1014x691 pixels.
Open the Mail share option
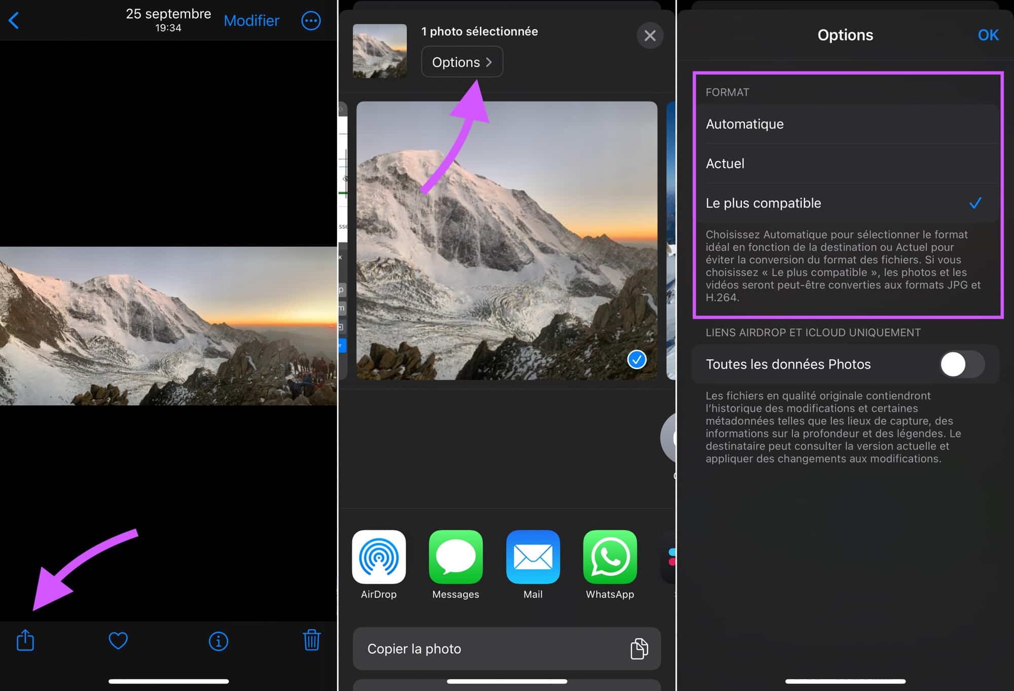(533, 558)
